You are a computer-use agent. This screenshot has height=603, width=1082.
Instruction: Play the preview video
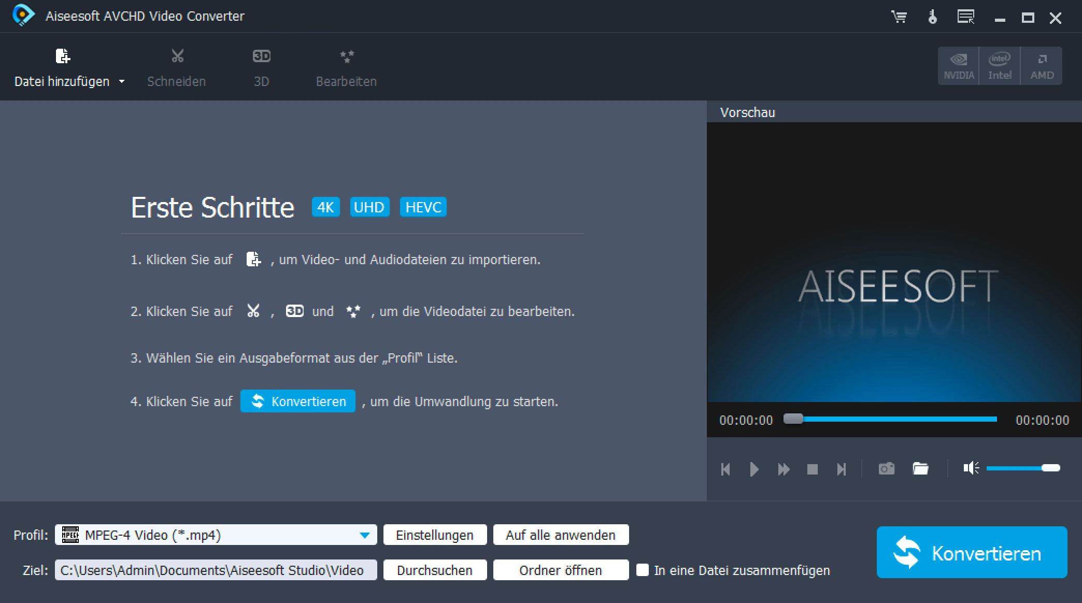[x=754, y=469]
